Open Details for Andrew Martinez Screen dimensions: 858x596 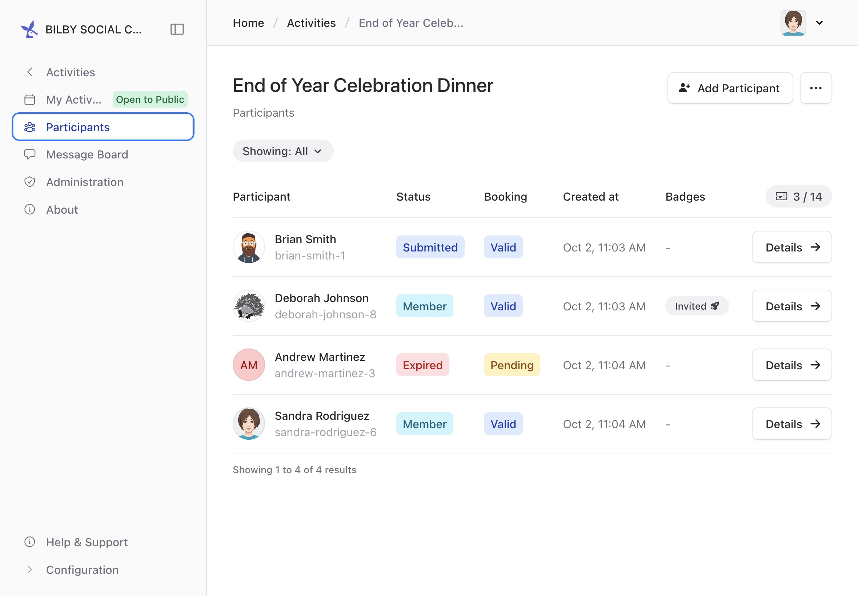[791, 365]
